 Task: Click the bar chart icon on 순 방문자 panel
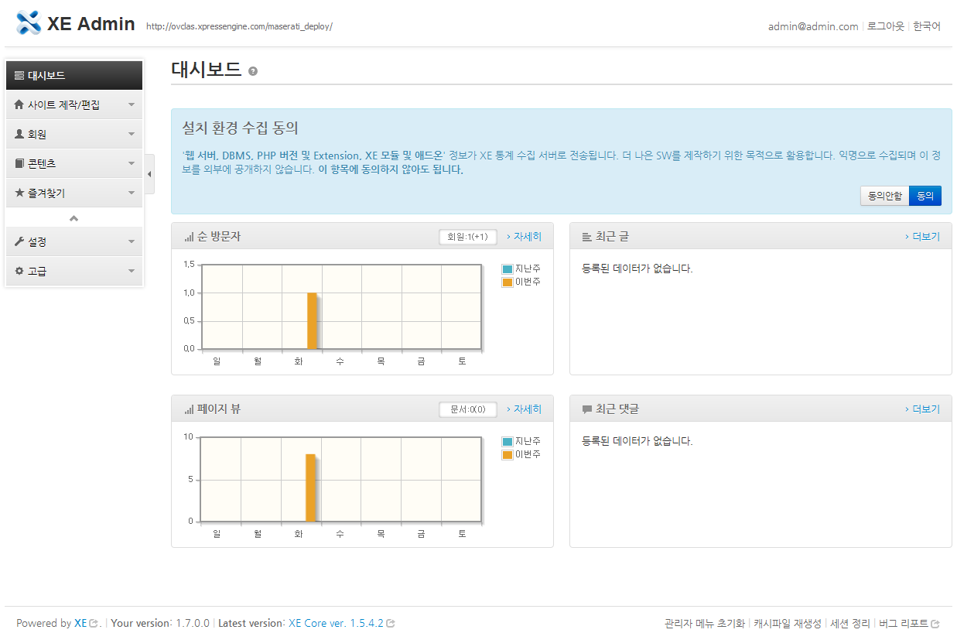click(x=189, y=237)
